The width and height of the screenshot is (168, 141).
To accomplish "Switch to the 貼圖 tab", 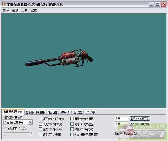I will click(x=52, y=112).
